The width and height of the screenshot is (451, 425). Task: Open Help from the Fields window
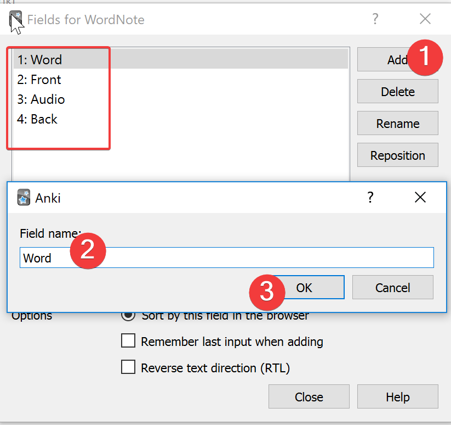pyautogui.click(x=397, y=396)
